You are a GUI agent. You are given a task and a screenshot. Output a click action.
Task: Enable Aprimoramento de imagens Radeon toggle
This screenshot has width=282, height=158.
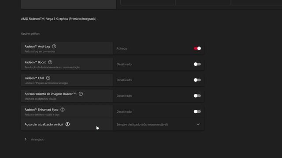[x=197, y=96]
